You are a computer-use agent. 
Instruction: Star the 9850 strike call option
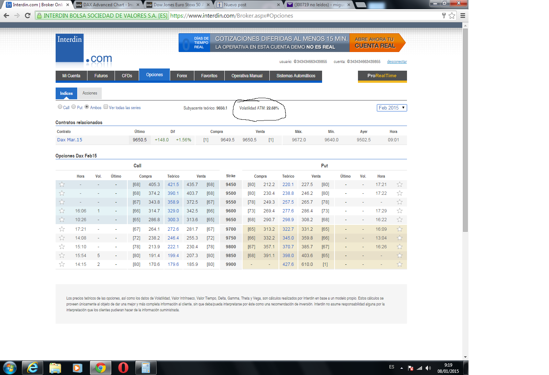point(62,256)
